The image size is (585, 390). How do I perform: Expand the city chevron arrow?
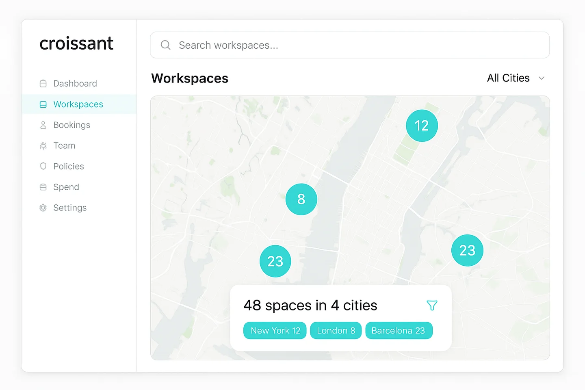point(541,78)
